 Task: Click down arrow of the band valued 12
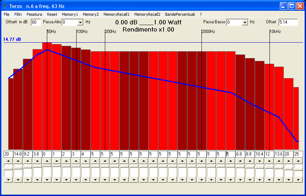pos(269,180)
